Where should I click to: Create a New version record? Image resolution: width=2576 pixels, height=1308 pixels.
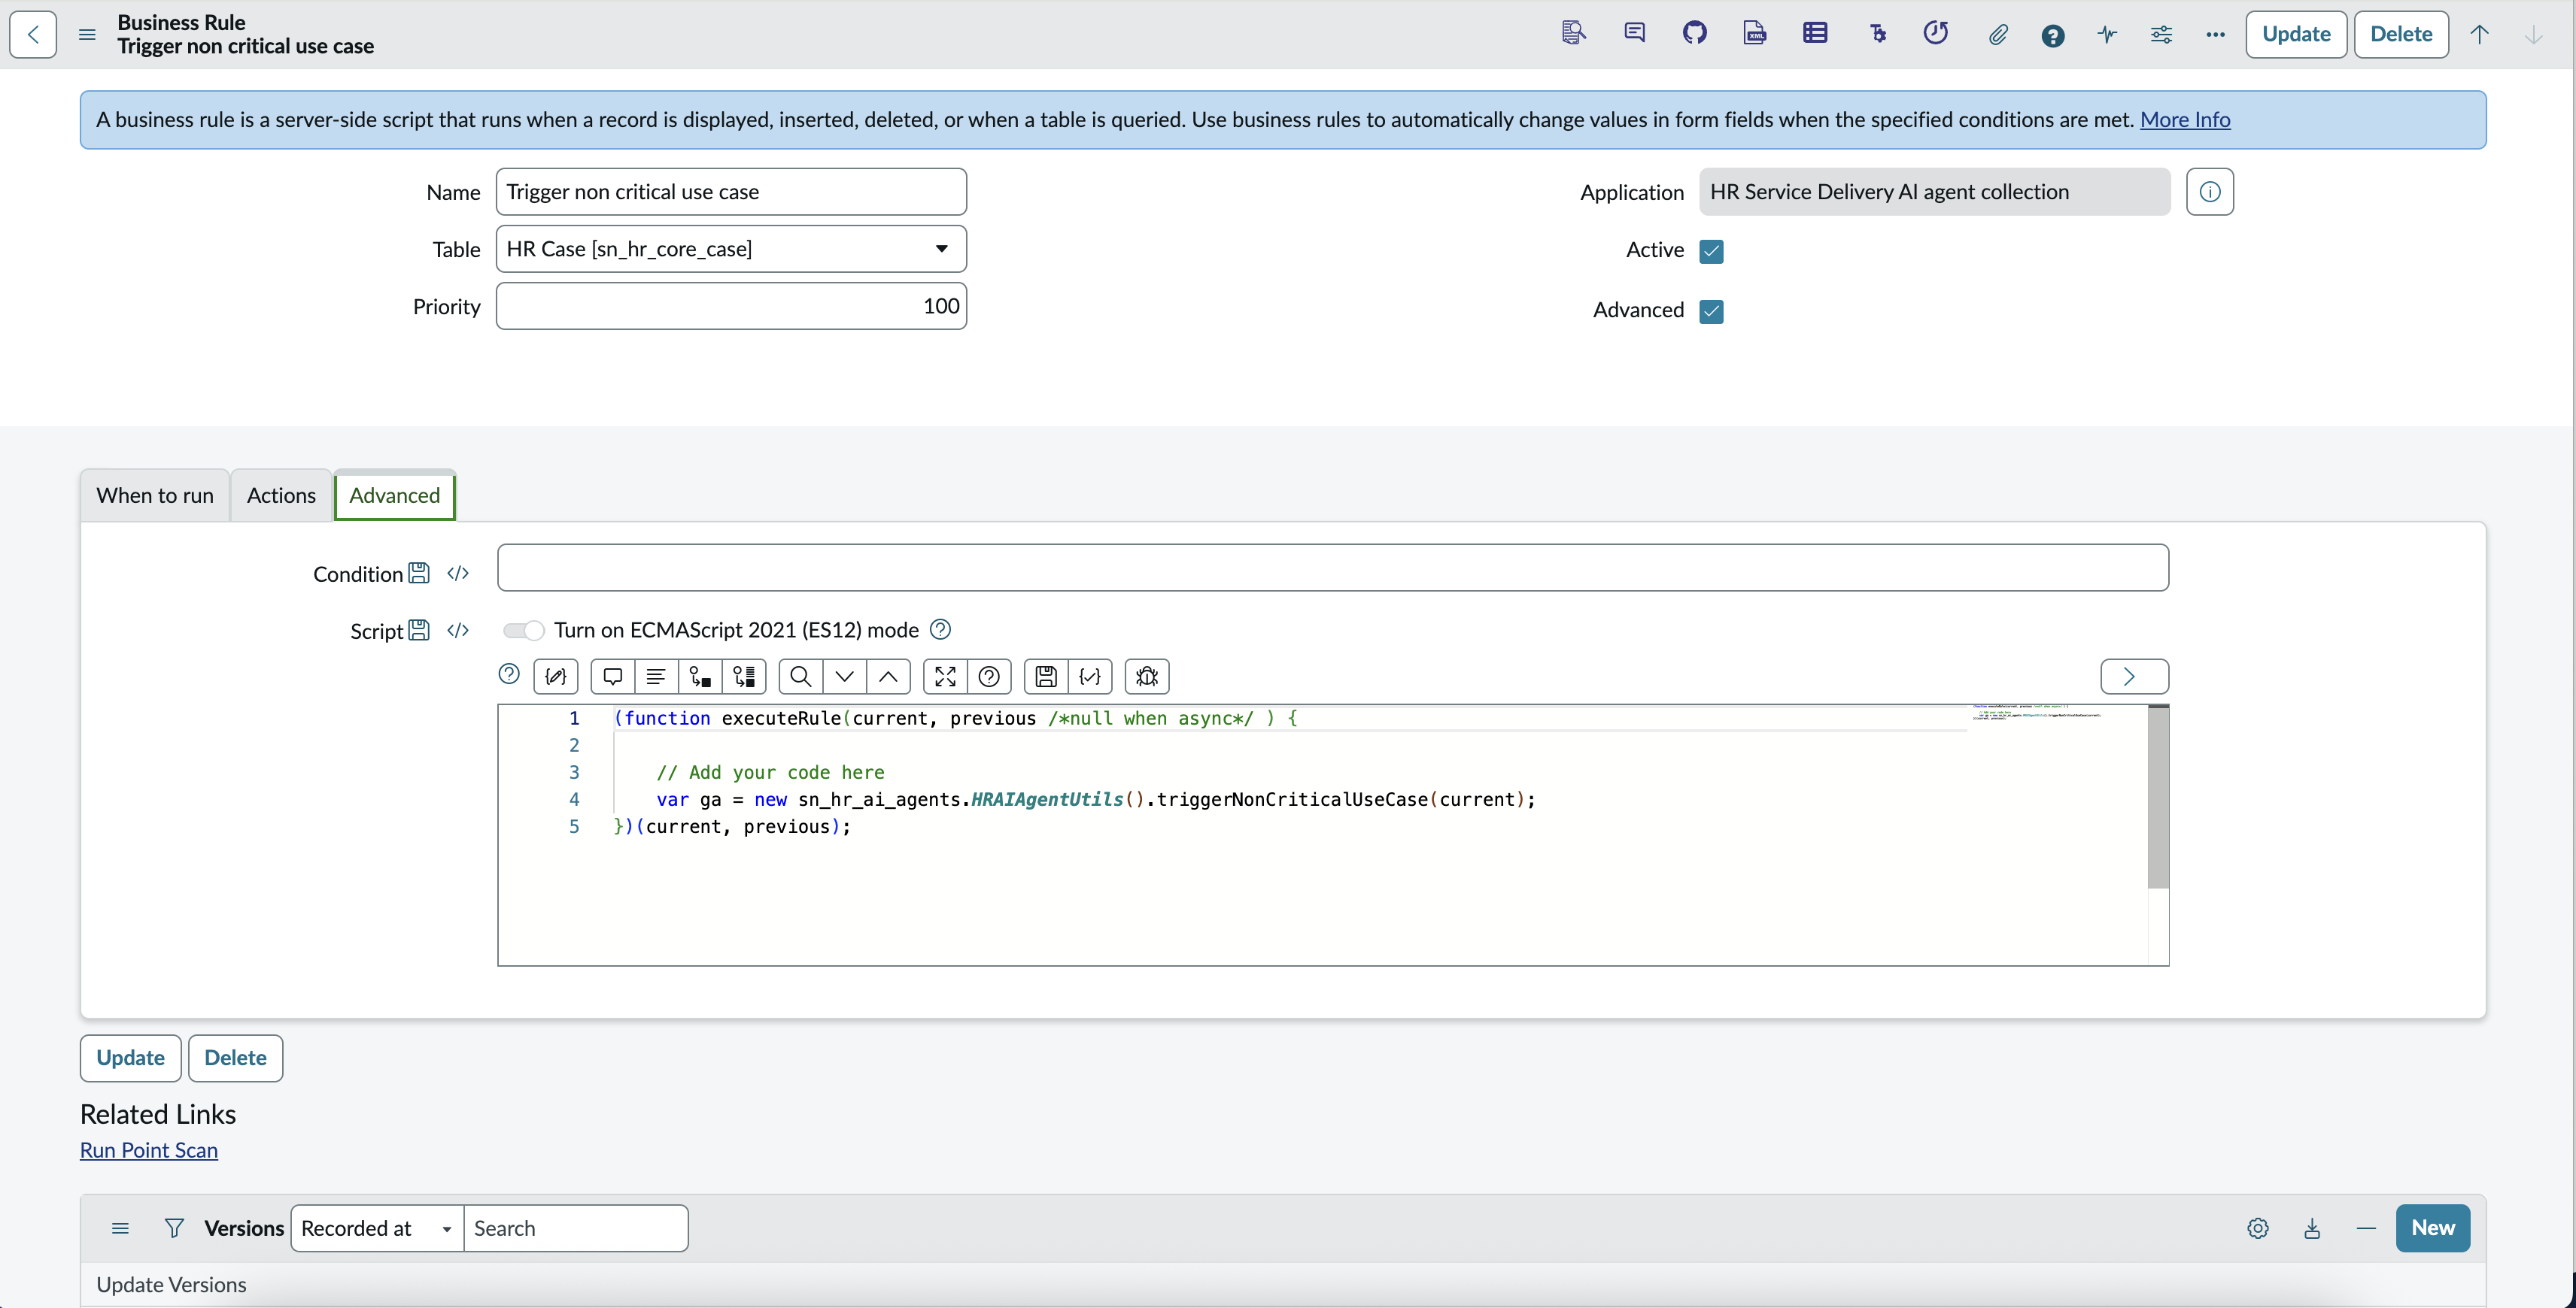(x=2433, y=1229)
